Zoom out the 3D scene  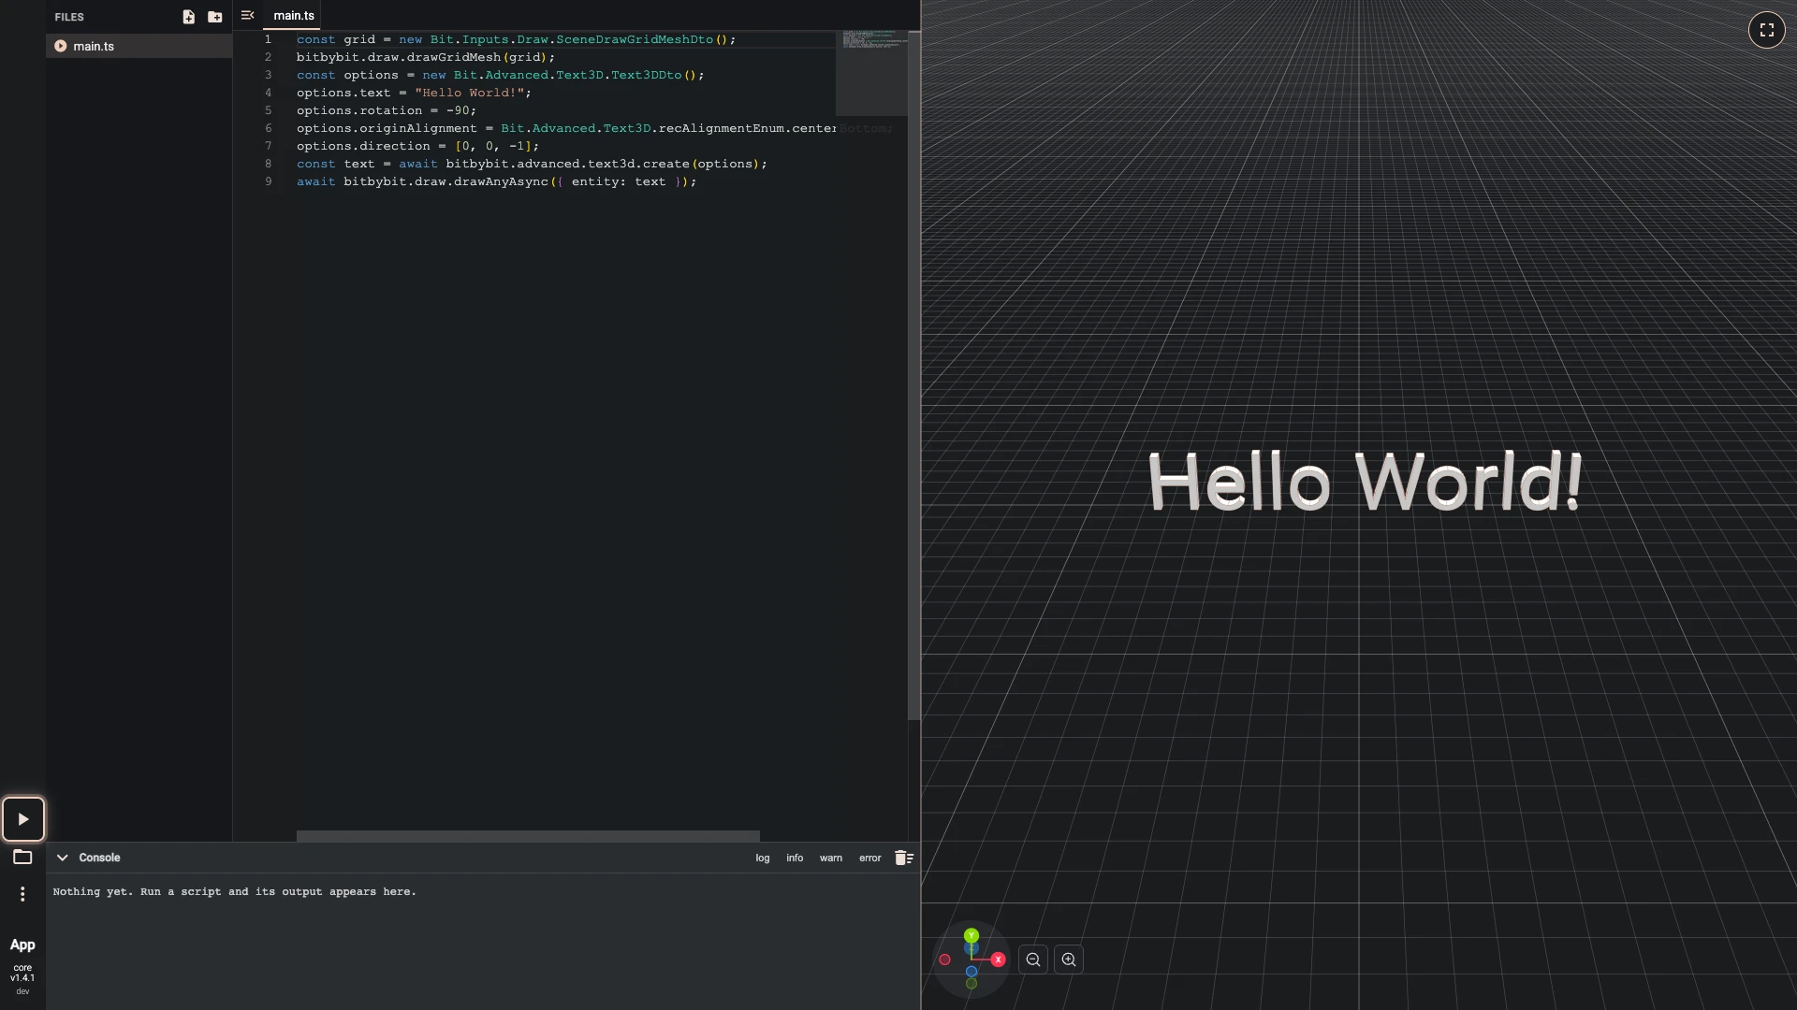click(x=1033, y=959)
